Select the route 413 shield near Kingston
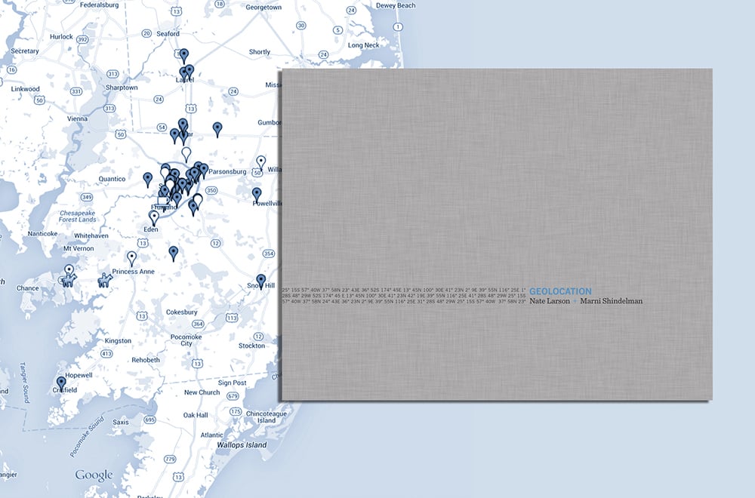Screen dimensions: 755x498 click(106, 354)
